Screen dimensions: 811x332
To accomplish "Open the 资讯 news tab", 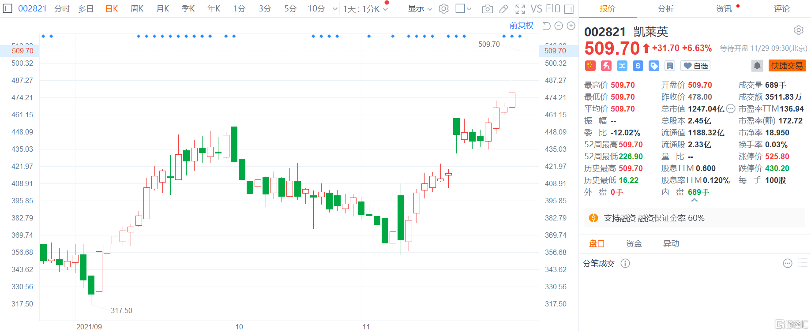I will [x=724, y=9].
